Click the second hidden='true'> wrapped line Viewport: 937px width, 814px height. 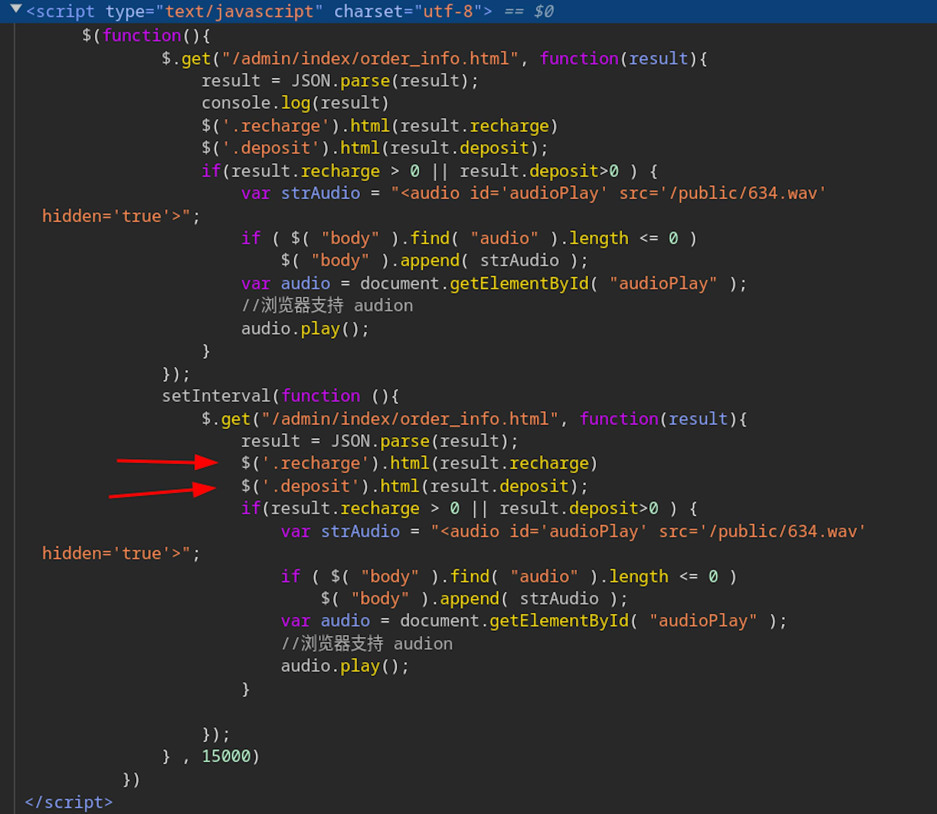[121, 553]
